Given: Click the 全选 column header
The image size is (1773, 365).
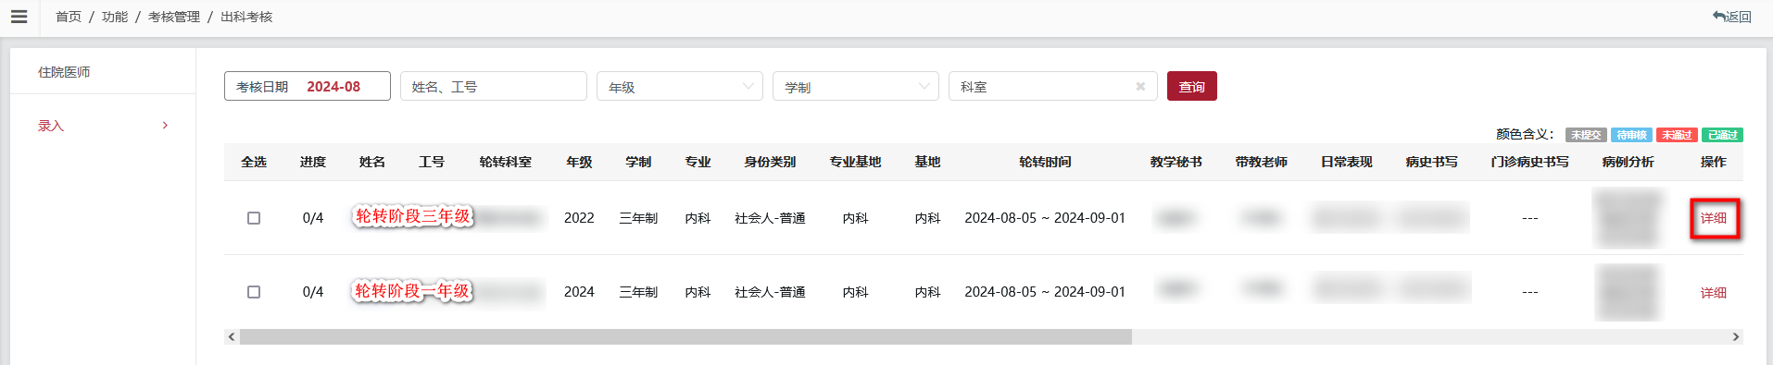Looking at the screenshot, I should [x=254, y=162].
